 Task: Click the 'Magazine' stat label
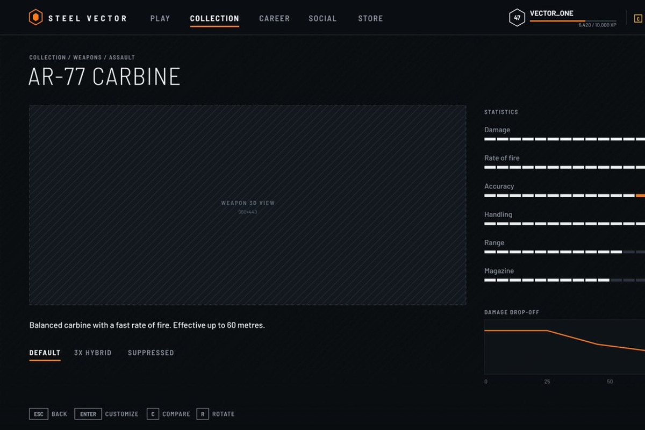pyautogui.click(x=499, y=271)
